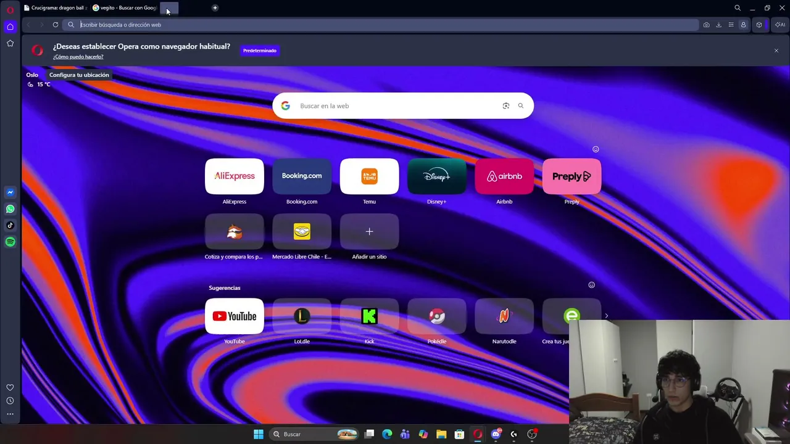Open the Opera AI assistant button

point(780,25)
